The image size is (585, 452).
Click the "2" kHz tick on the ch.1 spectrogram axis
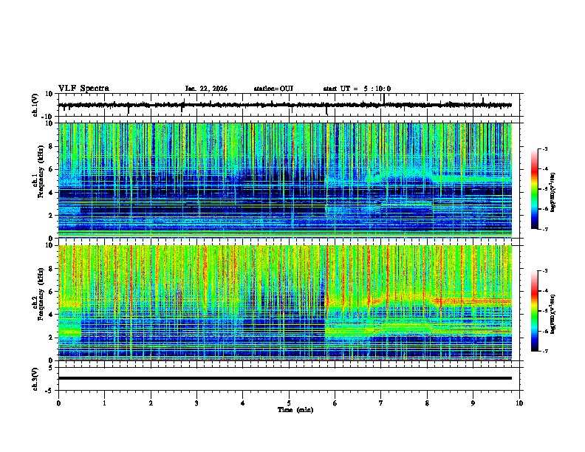[51, 215]
